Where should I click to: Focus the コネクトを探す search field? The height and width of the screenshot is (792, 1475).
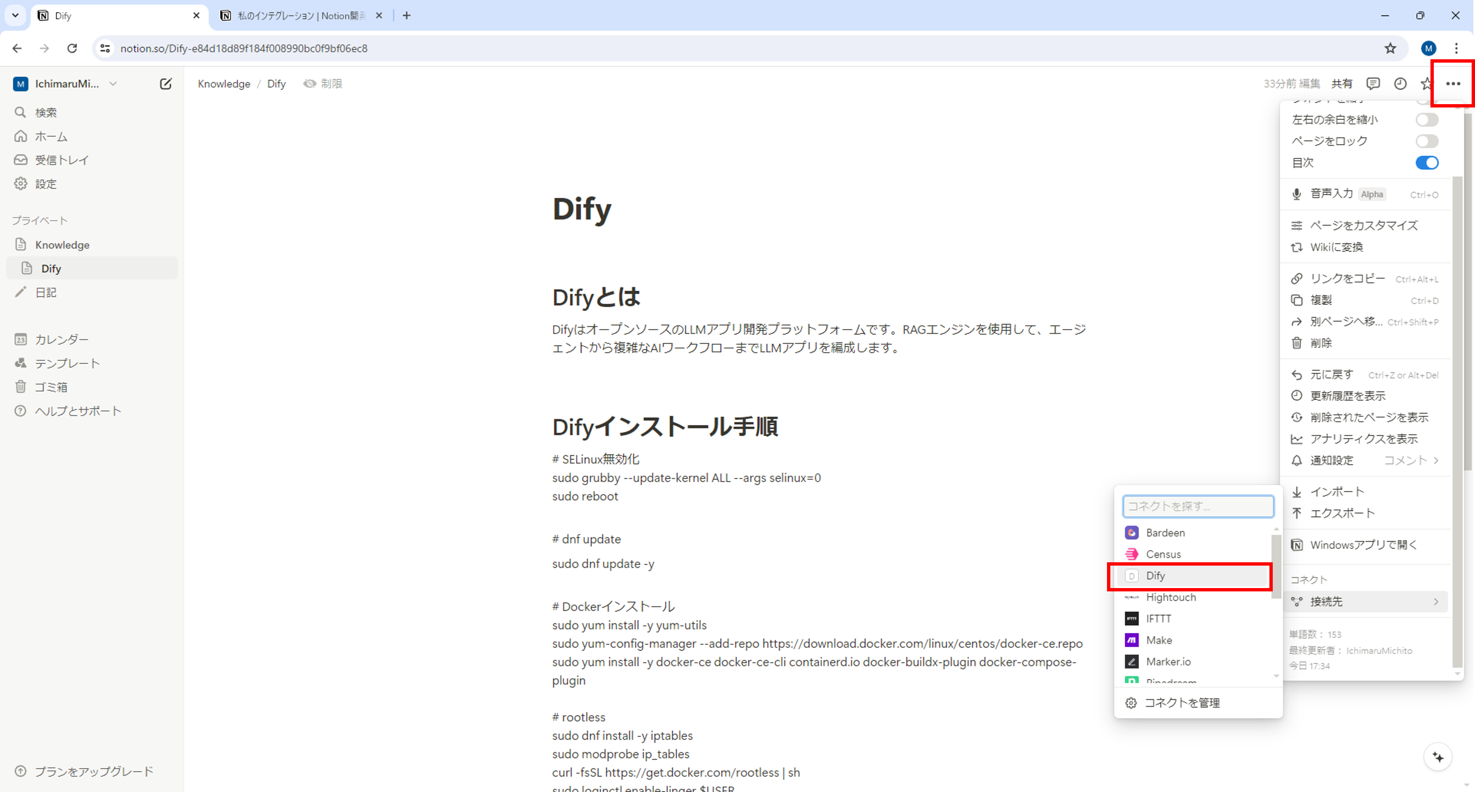point(1198,506)
